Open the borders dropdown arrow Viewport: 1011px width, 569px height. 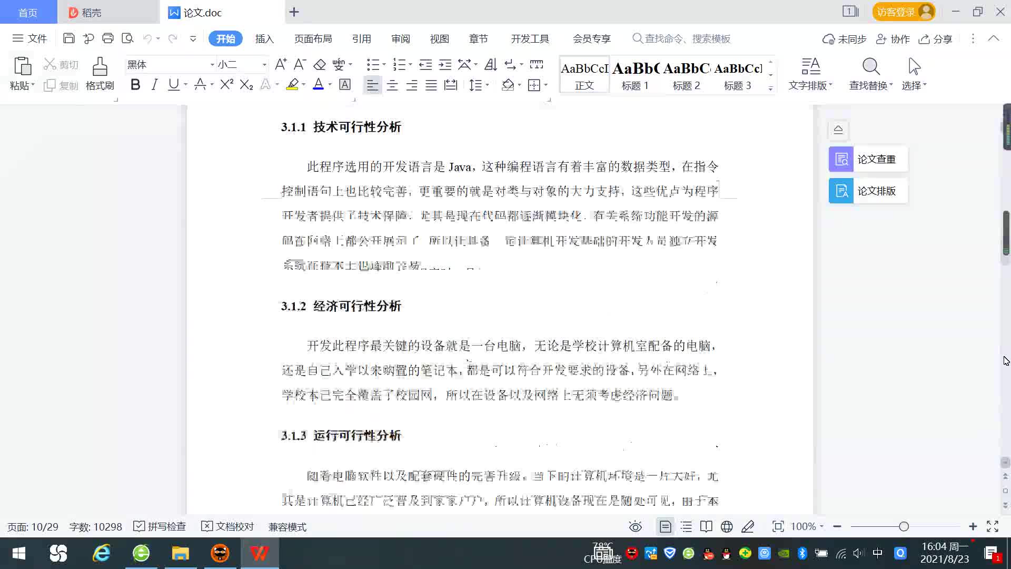tap(546, 85)
